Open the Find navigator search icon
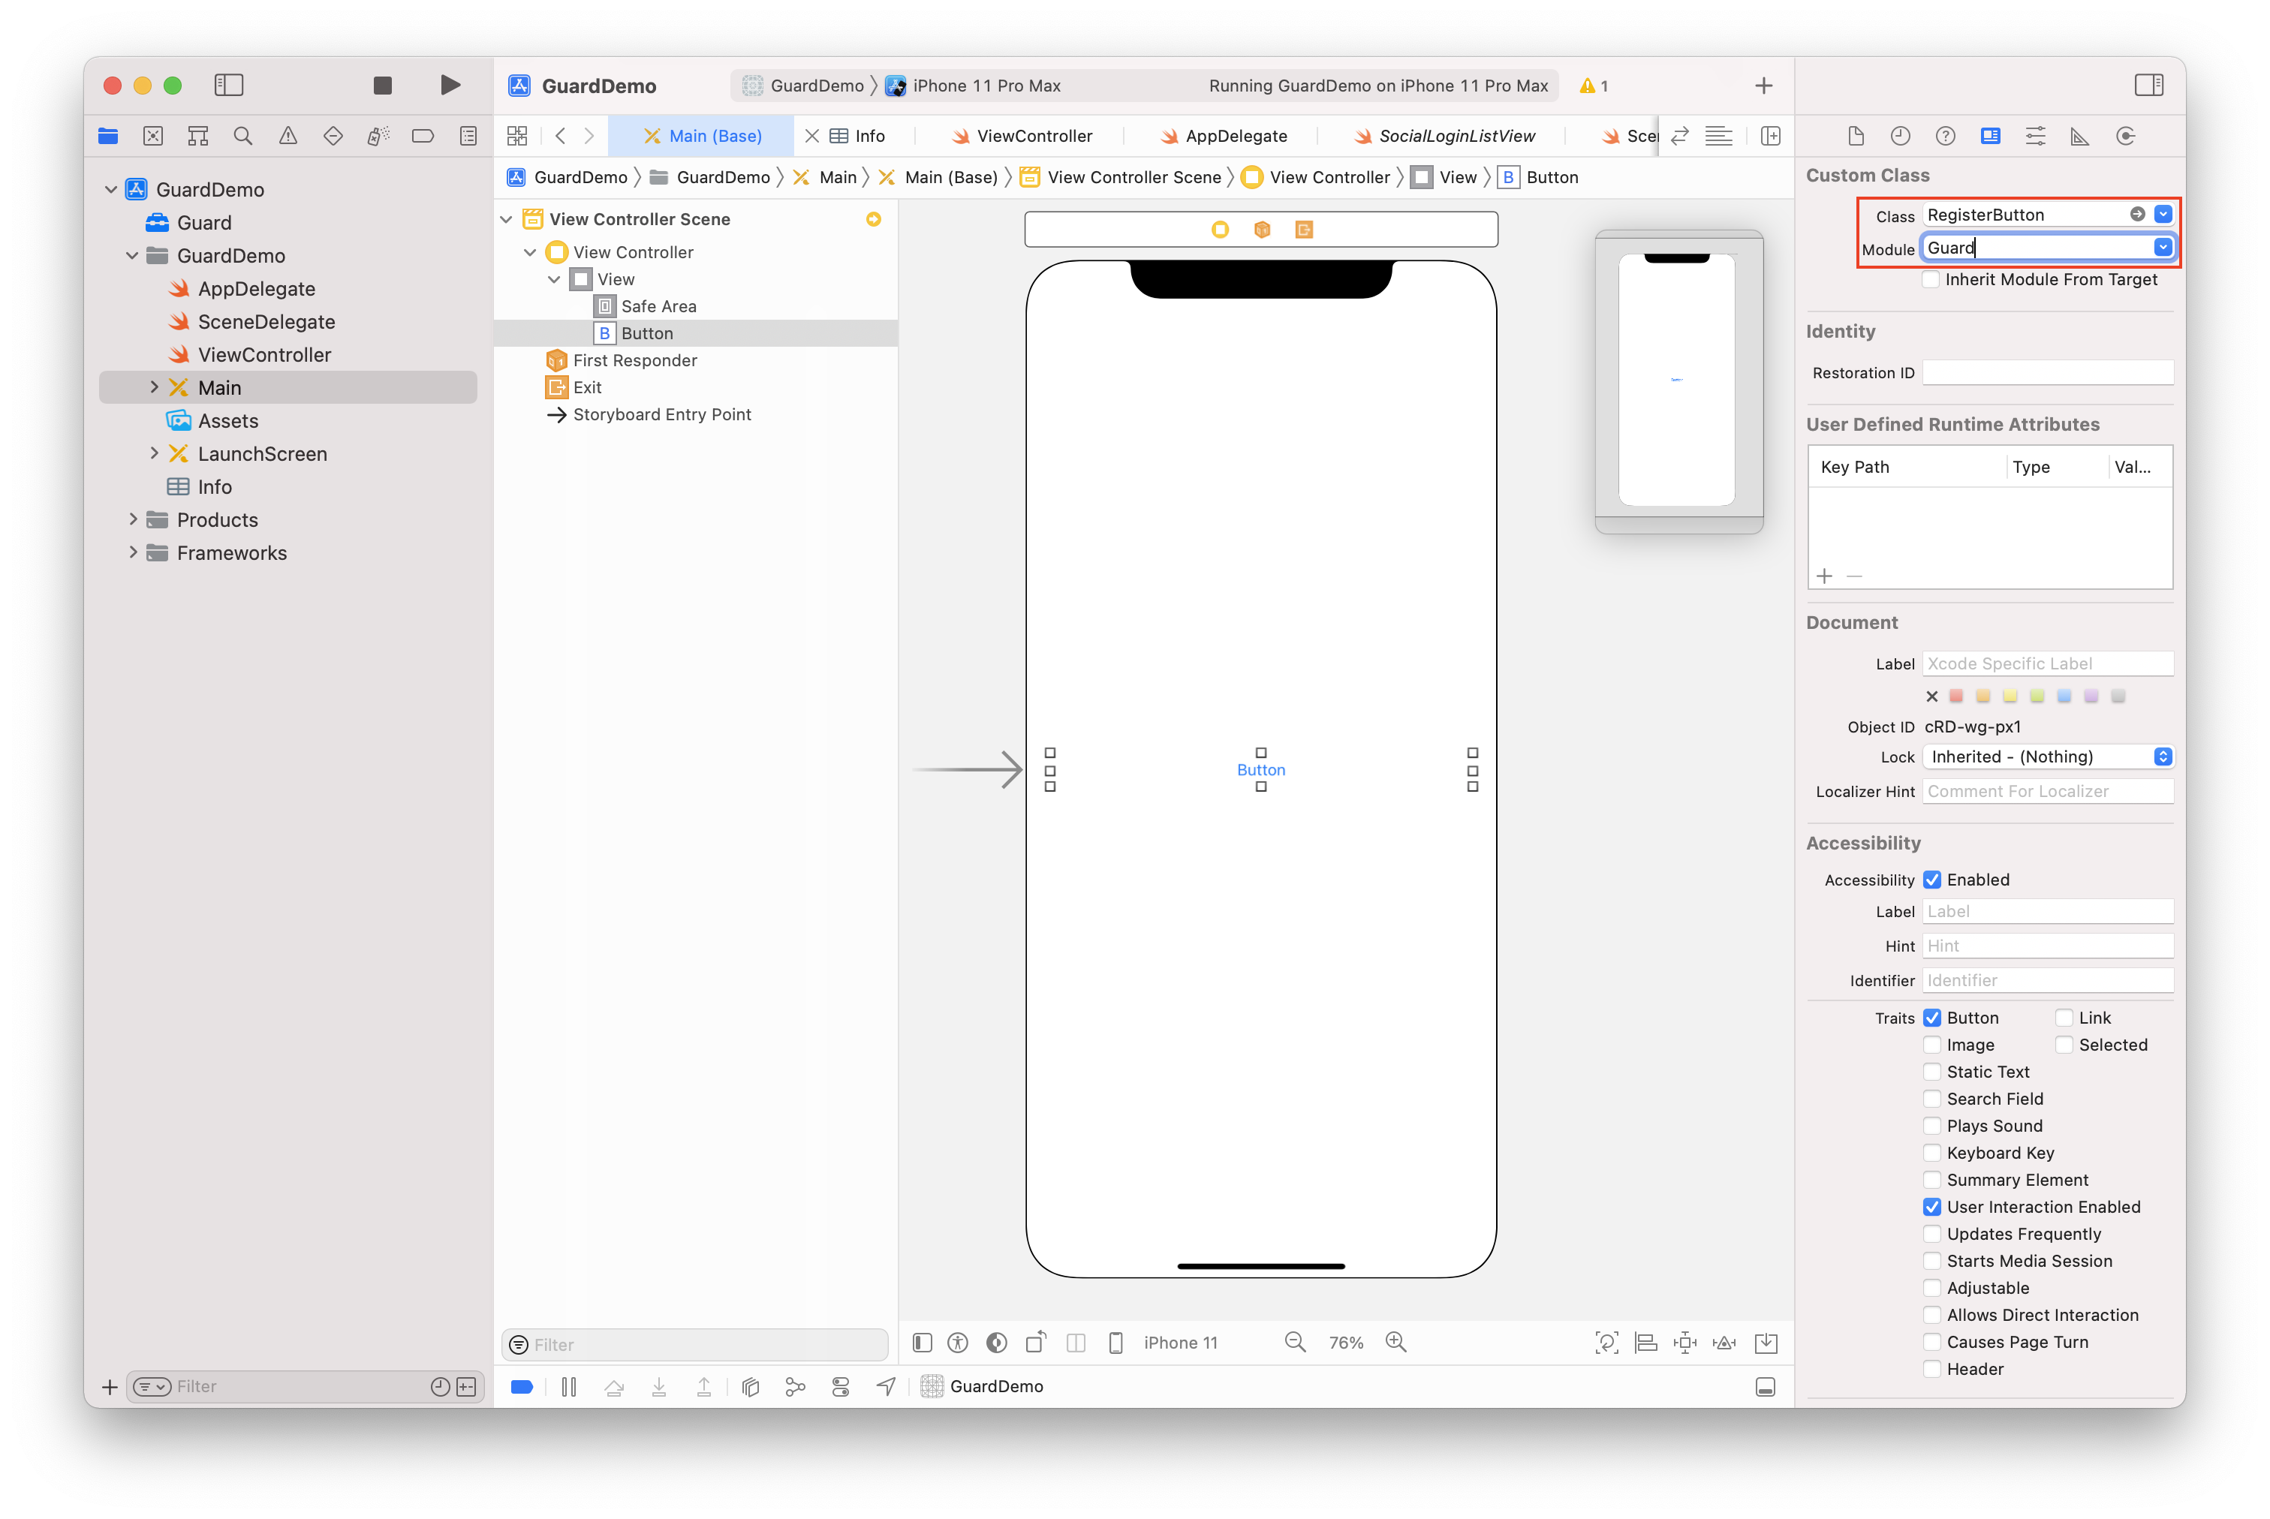The image size is (2270, 1519). point(243,136)
